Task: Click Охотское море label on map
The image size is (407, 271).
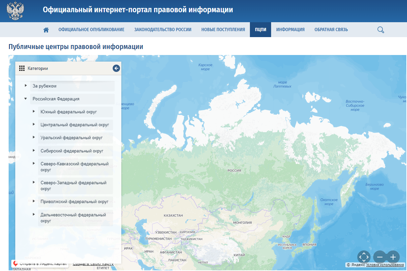Action: 329,202
